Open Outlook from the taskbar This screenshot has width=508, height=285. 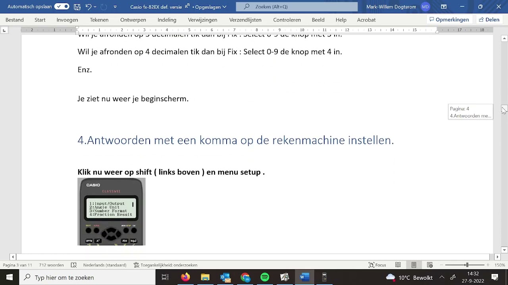[x=225, y=277]
